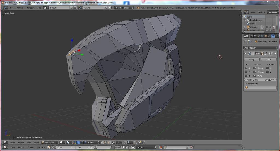Click the OpenGL render image camera icon
The image size is (280, 151).
[140, 143]
